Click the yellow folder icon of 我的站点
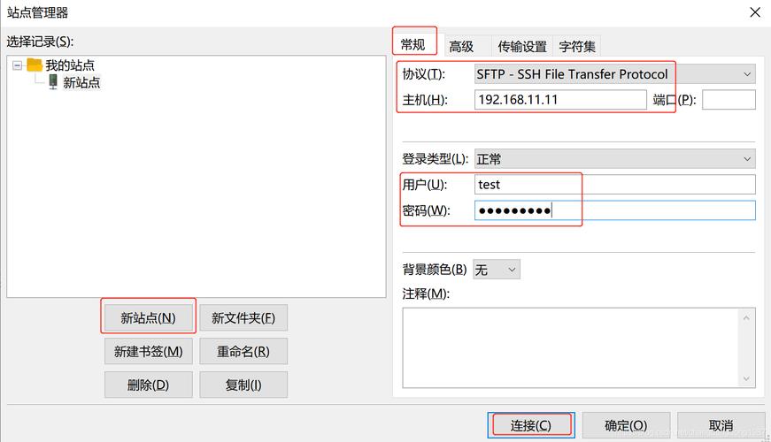The image size is (771, 442). (35, 65)
